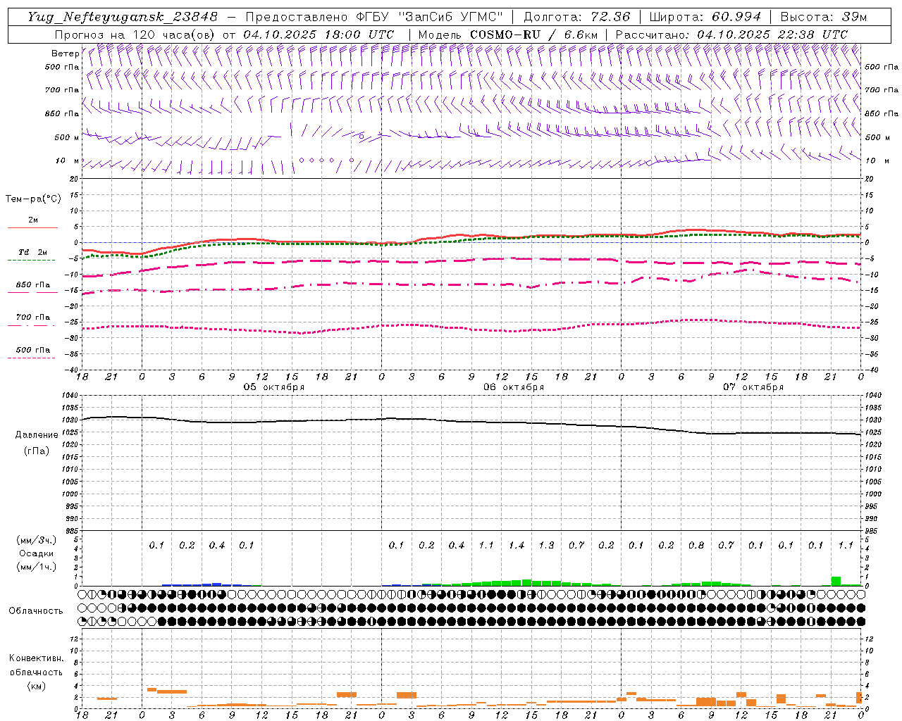Click the latitude value Широта: 60.994
This screenshot has height=721, width=902.
[x=705, y=17]
